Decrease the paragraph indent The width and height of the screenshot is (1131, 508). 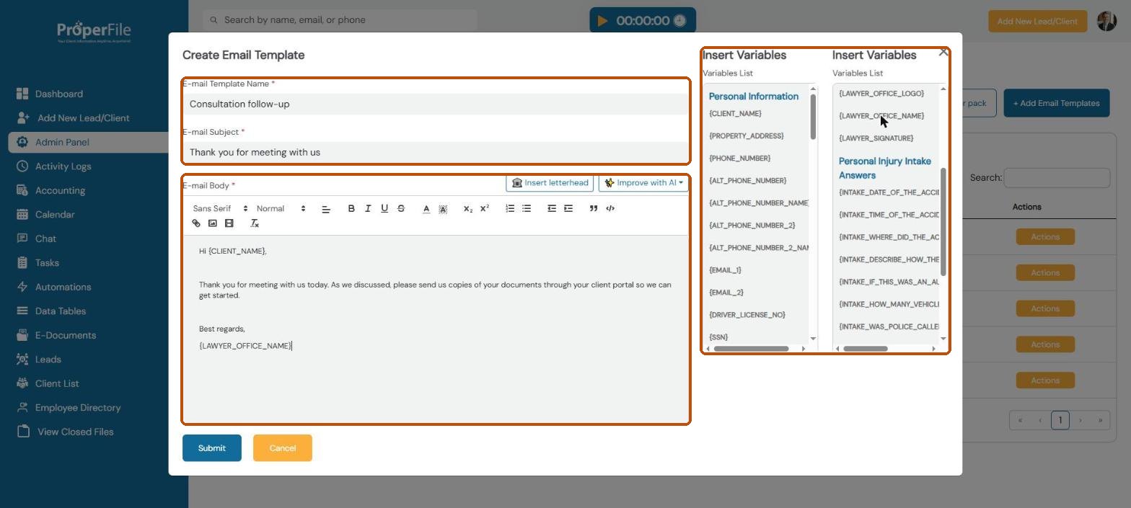[552, 208]
